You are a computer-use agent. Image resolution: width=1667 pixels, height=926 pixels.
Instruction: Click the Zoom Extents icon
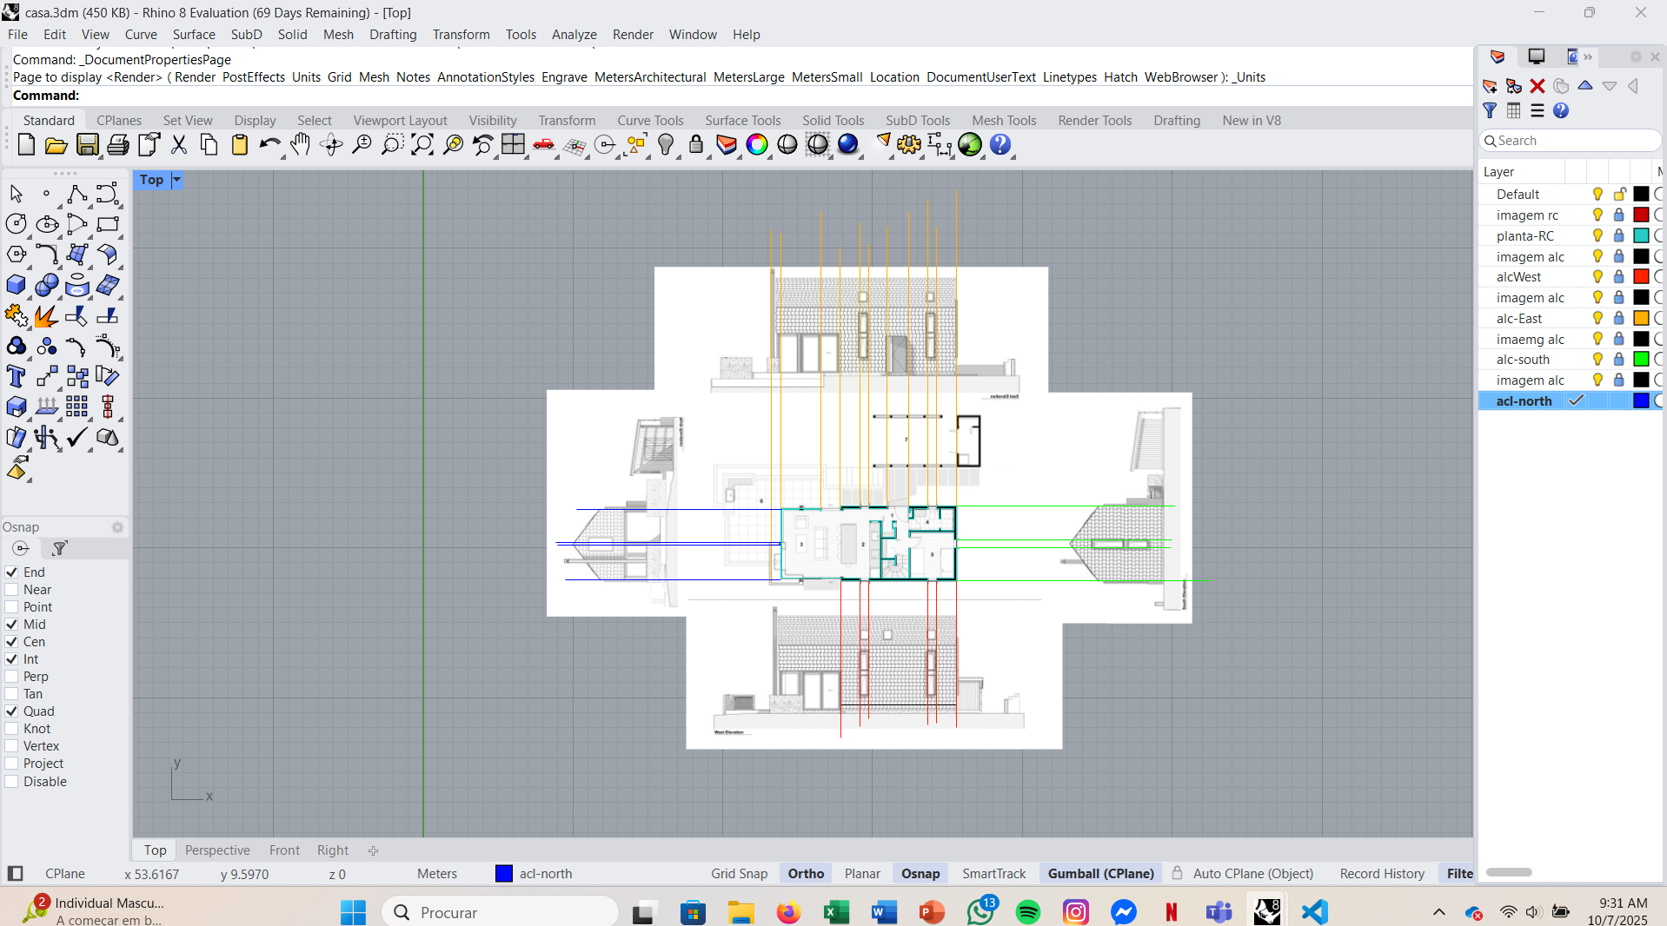422,145
